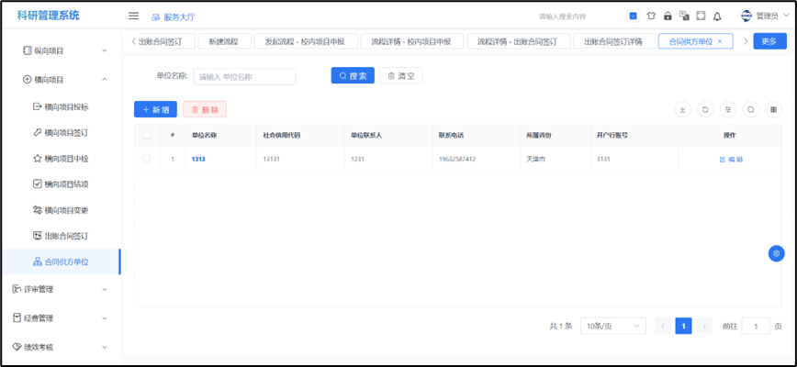Toggle the blue checkbox in top header
The width and height of the screenshot is (797, 367).
click(634, 16)
